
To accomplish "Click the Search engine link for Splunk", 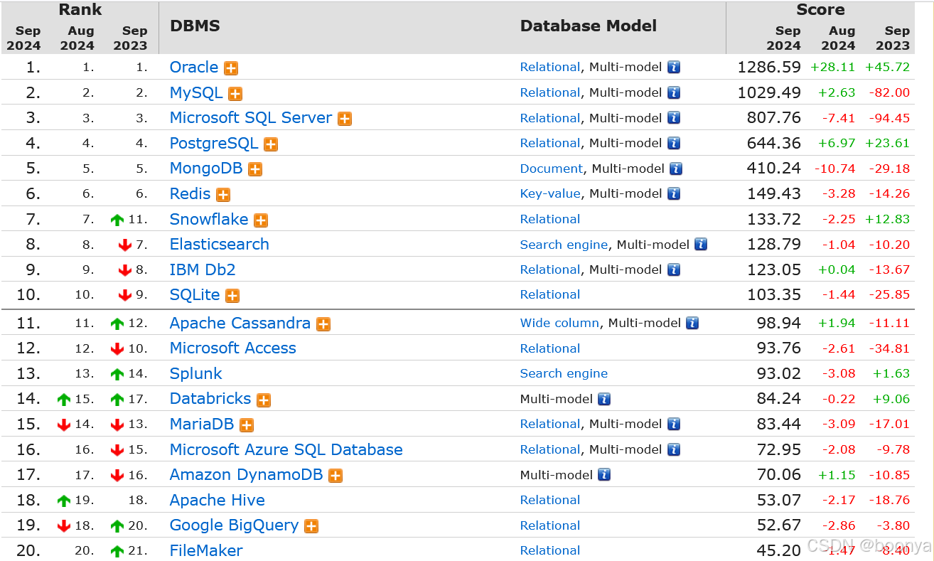I will tap(564, 373).
